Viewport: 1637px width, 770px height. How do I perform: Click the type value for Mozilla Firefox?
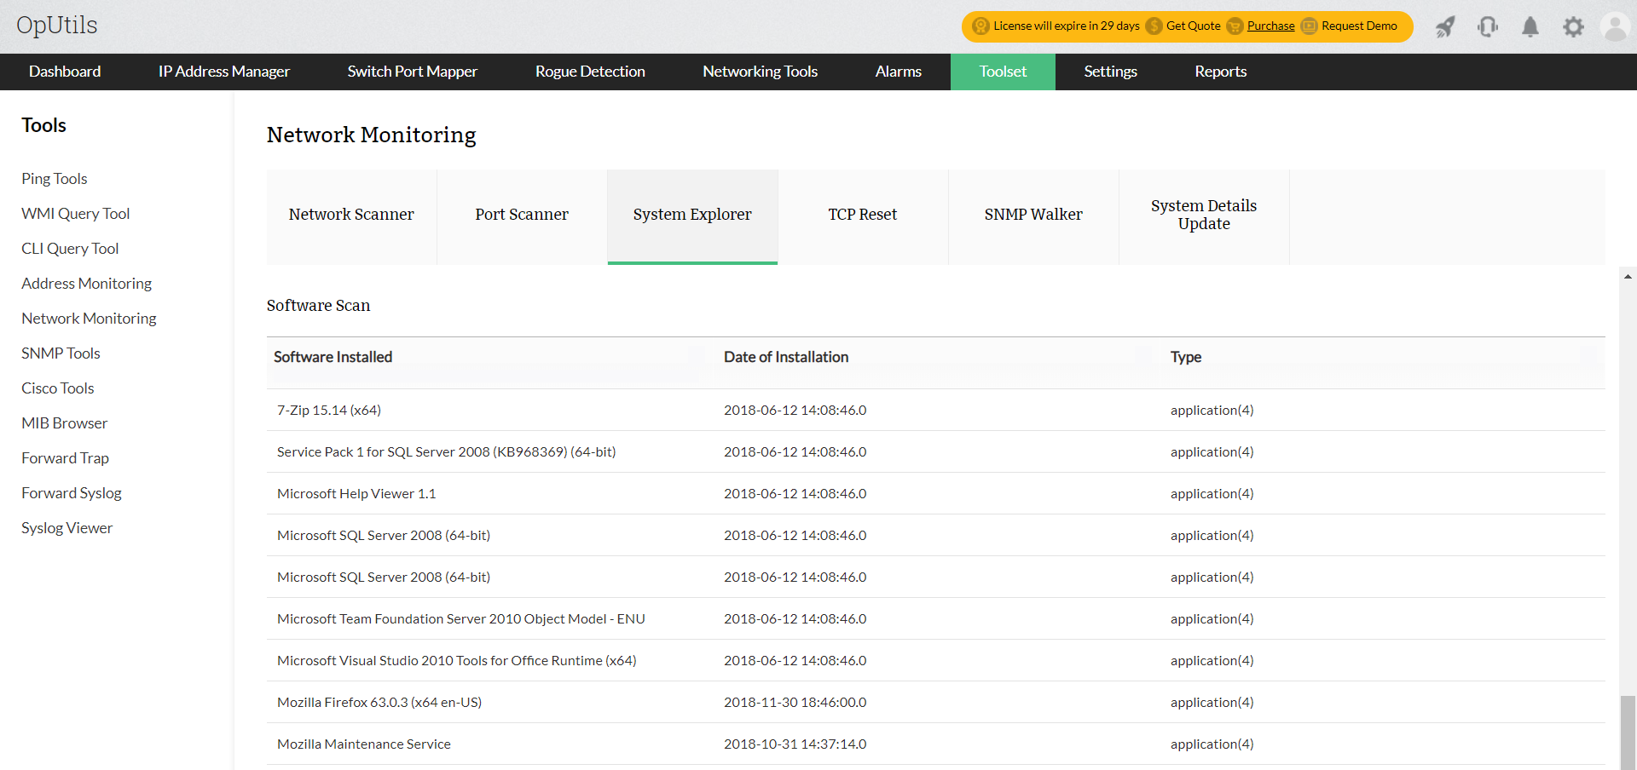[x=1212, y=703]
